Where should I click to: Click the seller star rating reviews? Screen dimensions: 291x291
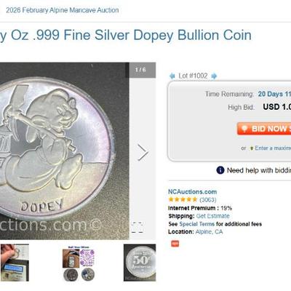coord(192,199)
